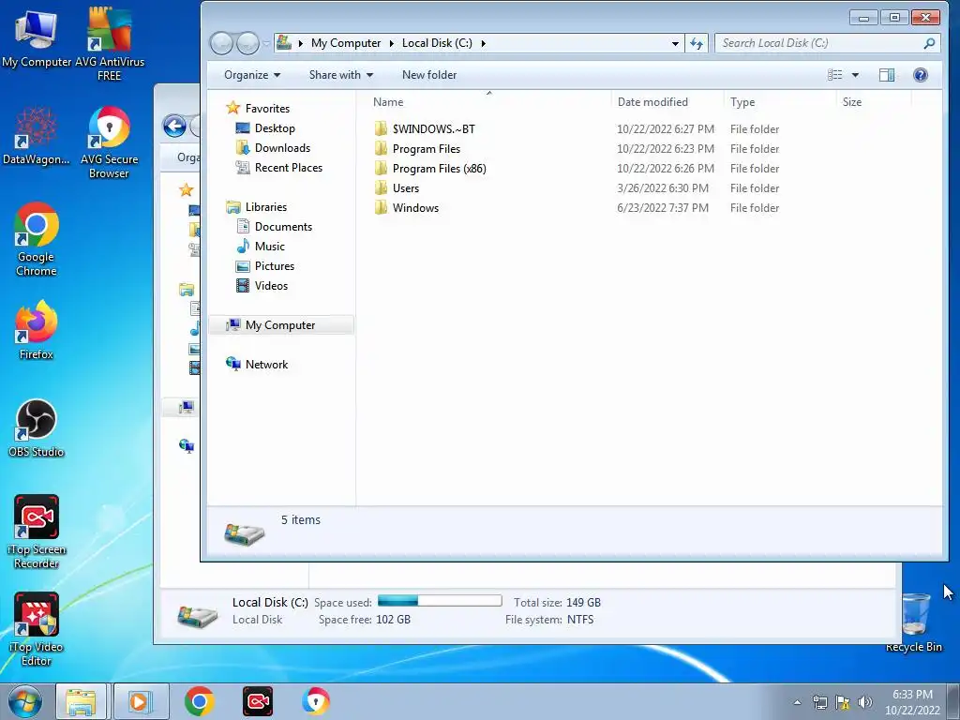Show hidden tray icons arrow
The height and width of the screenshot is (720, 960).
click(x=797, y=702)
